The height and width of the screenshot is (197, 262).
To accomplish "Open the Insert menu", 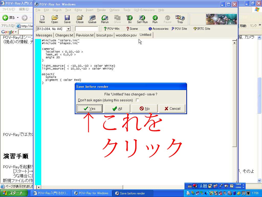I will coord(90,10).
